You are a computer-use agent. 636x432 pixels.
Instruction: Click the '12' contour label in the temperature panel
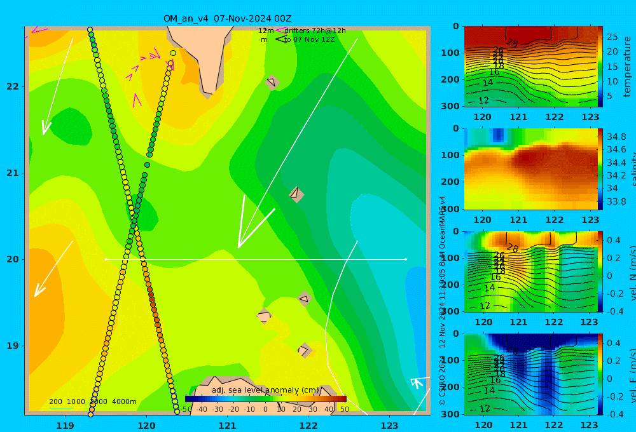pos(484,100)
